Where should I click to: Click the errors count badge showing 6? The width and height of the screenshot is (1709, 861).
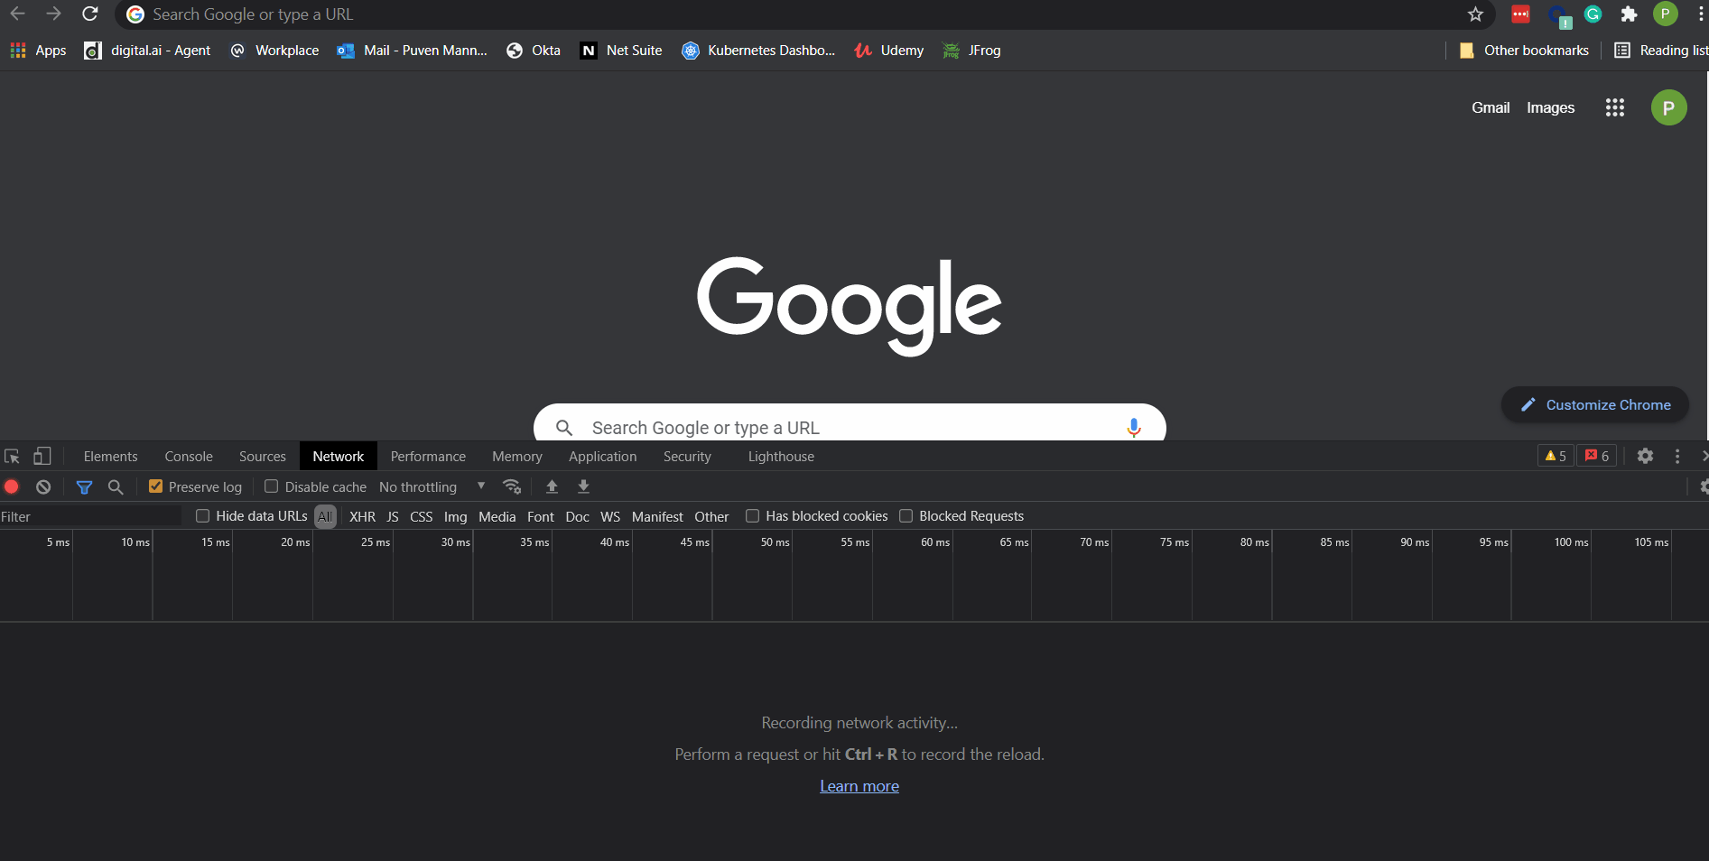[x=1596, y=456]
